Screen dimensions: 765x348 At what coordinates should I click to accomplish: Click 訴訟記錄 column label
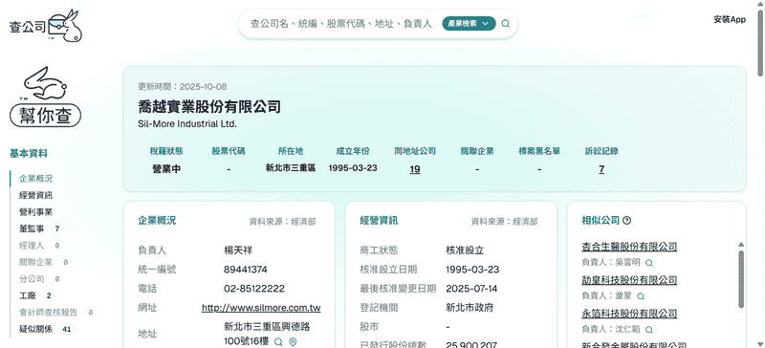tap(601, 151)
